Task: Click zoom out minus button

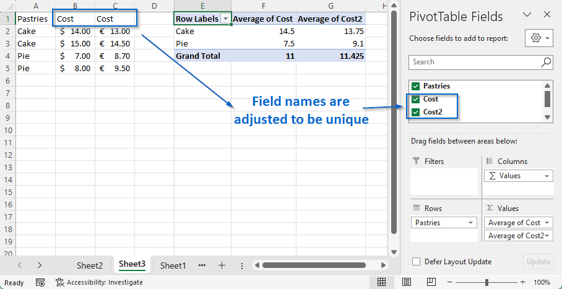Action: click(x=449, y=283)
